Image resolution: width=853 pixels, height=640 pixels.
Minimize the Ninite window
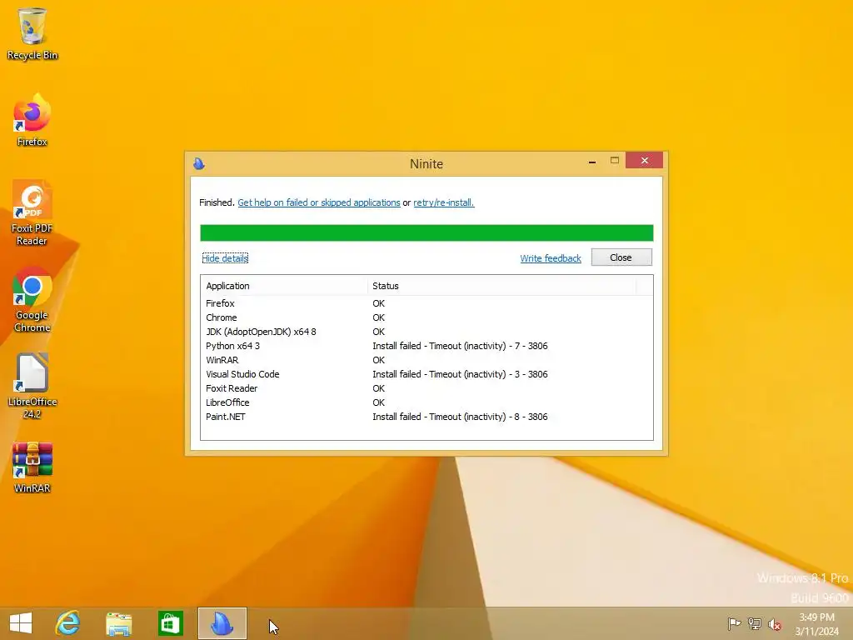click(x=592, y=161)
